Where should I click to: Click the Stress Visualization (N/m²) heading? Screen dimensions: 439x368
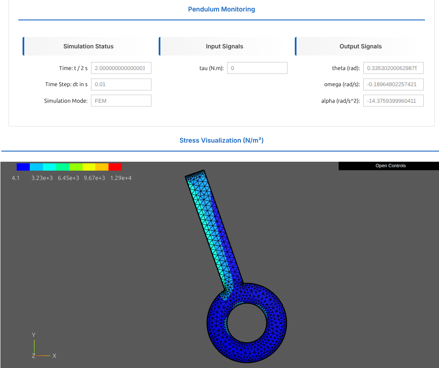pos(222,140)
